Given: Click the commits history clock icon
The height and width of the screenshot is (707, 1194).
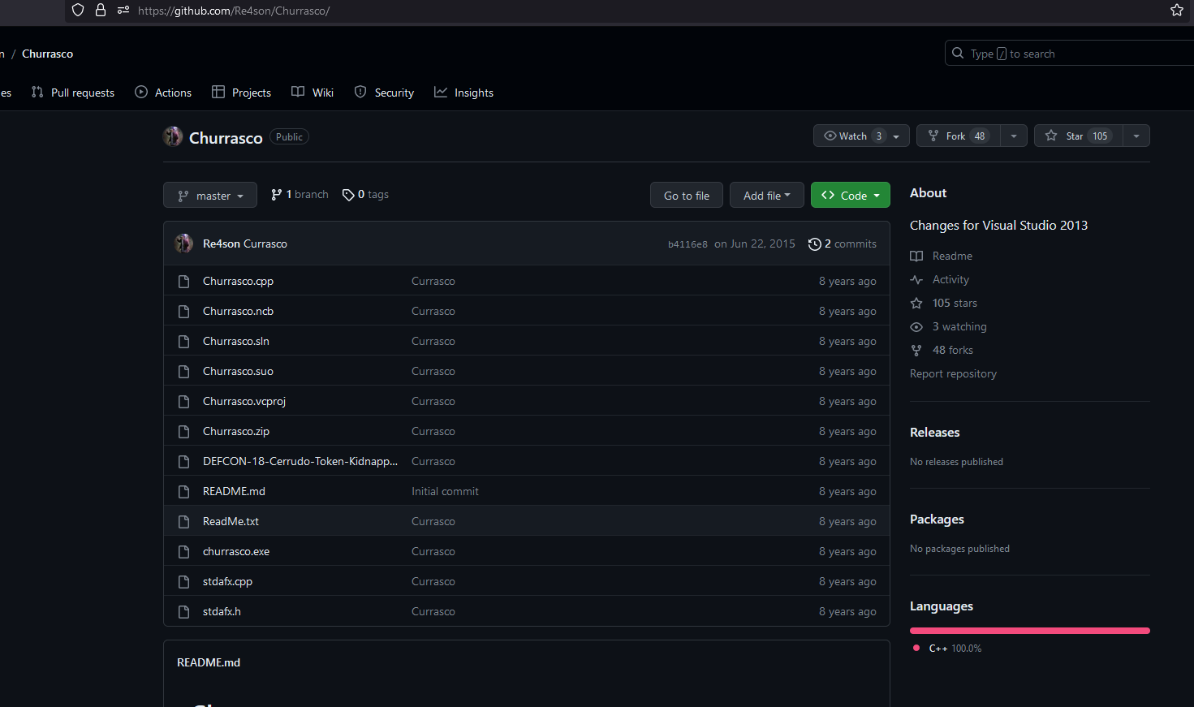Looking at the screenshot, I should tap(815, 244).
